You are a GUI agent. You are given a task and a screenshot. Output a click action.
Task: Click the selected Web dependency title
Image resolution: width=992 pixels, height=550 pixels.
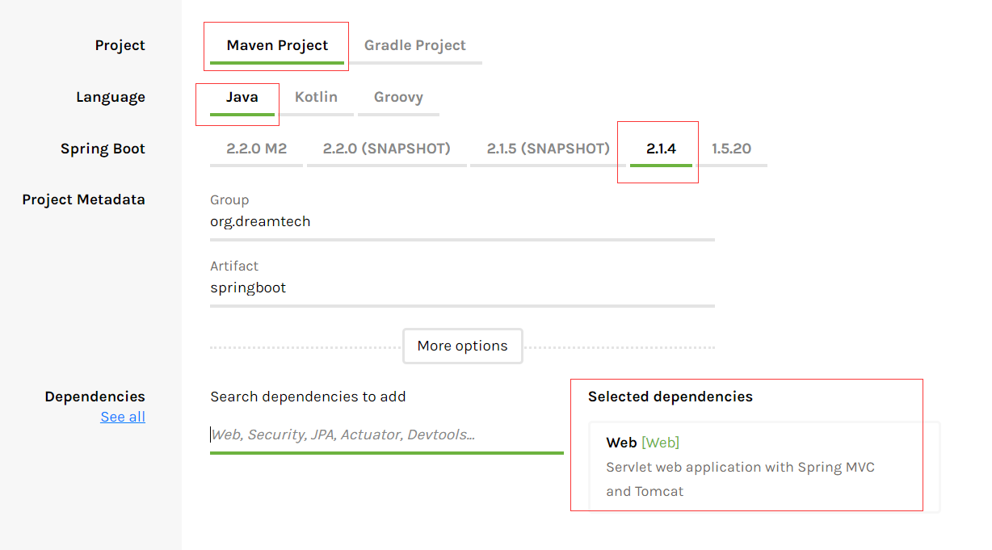[x=621, y=443]
